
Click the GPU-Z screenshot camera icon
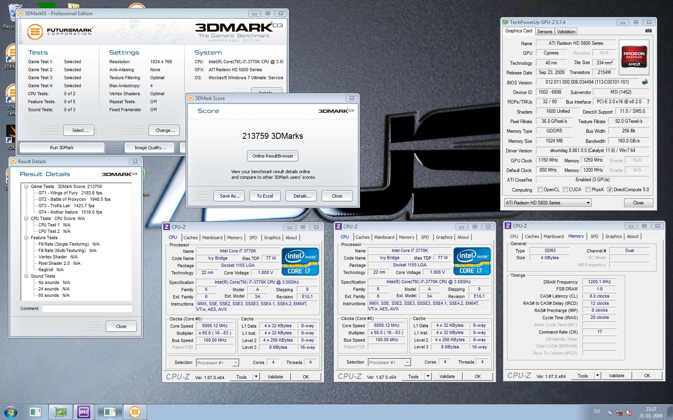(x=649, y=31)
